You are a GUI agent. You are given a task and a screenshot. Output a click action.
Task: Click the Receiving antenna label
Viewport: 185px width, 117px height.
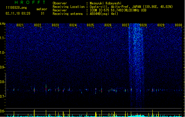[x=68, y=14]
